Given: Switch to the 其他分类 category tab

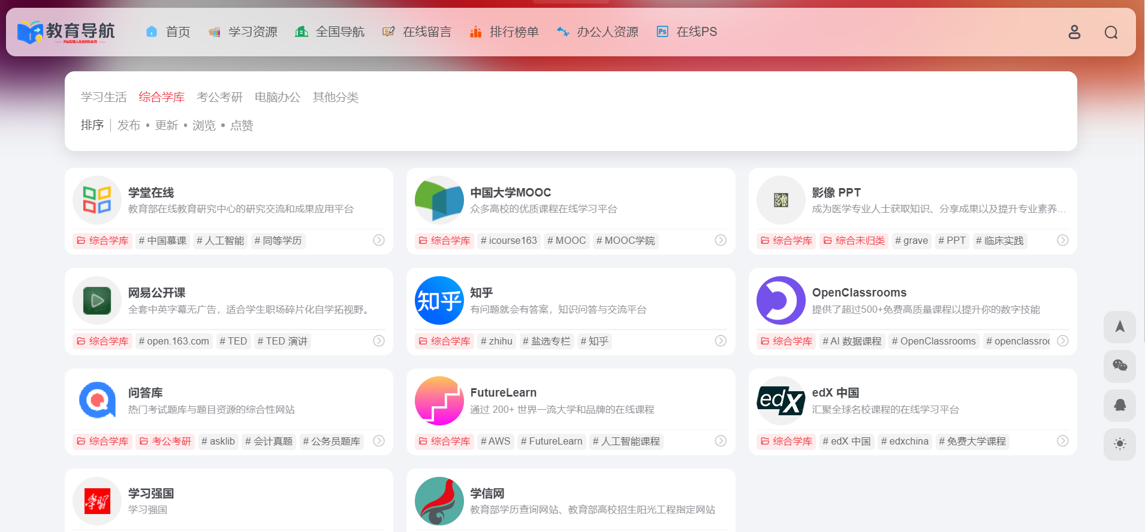Looking at the screenshot, I should pyautogui.click(x=336, y=97).
